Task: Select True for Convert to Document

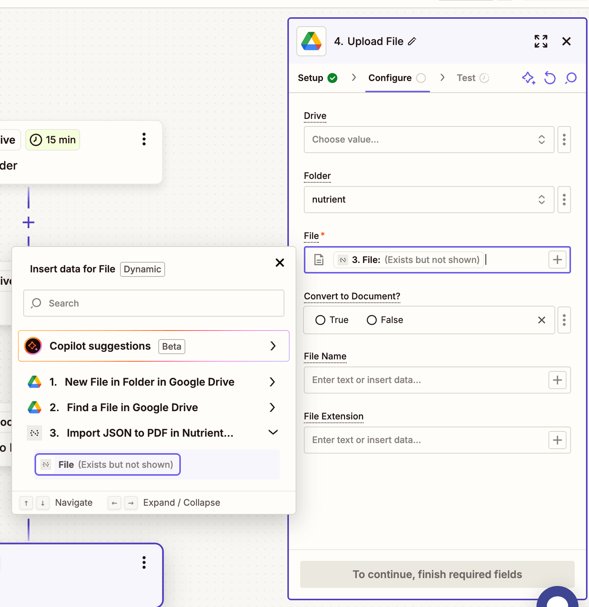Action: [320, 320]
